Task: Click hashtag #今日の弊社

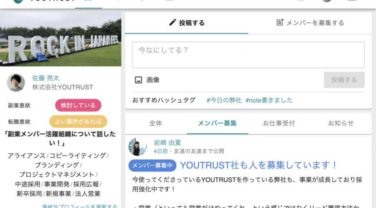Action: [x=224, y=100]
